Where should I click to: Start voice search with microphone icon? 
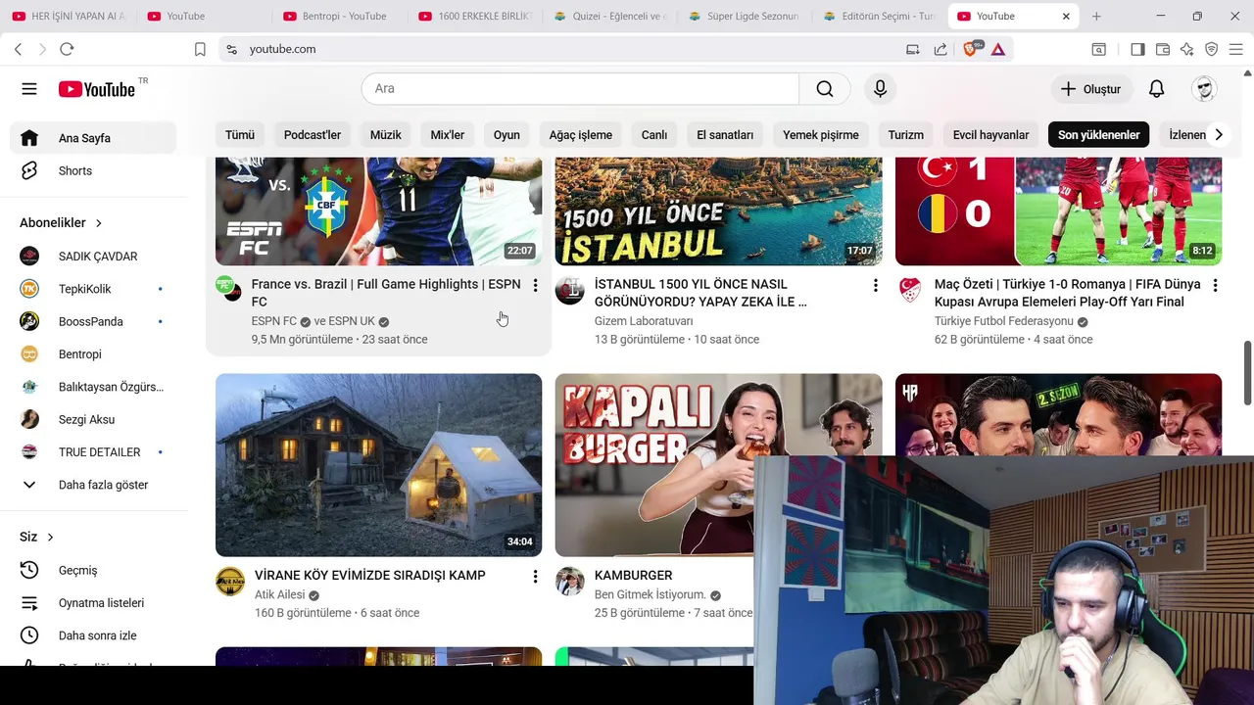(x=880, y=89)
